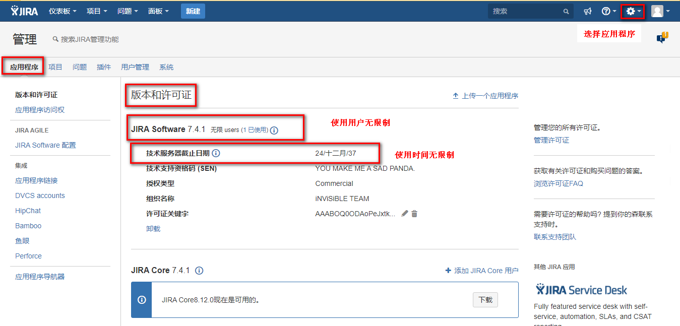This screenshot has width=680, height=326.
Task: Click info icon next to JIRA Software users
Action: click(274, 130)
